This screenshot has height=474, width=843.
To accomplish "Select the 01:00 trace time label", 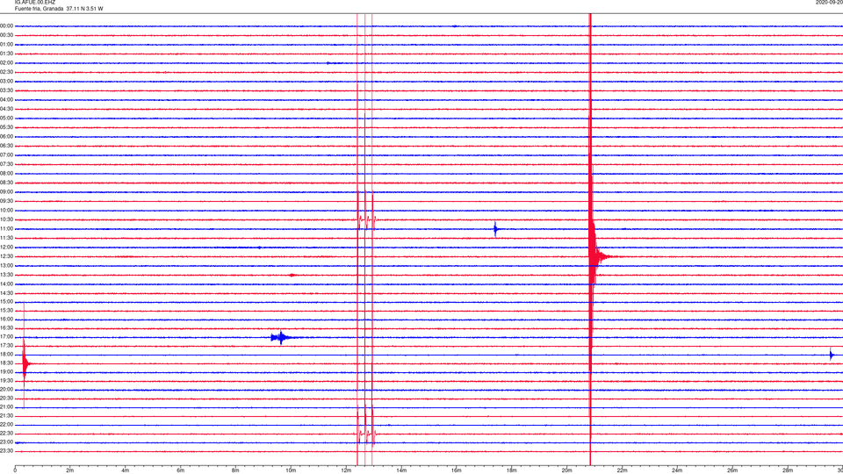I will click(6, 45).
